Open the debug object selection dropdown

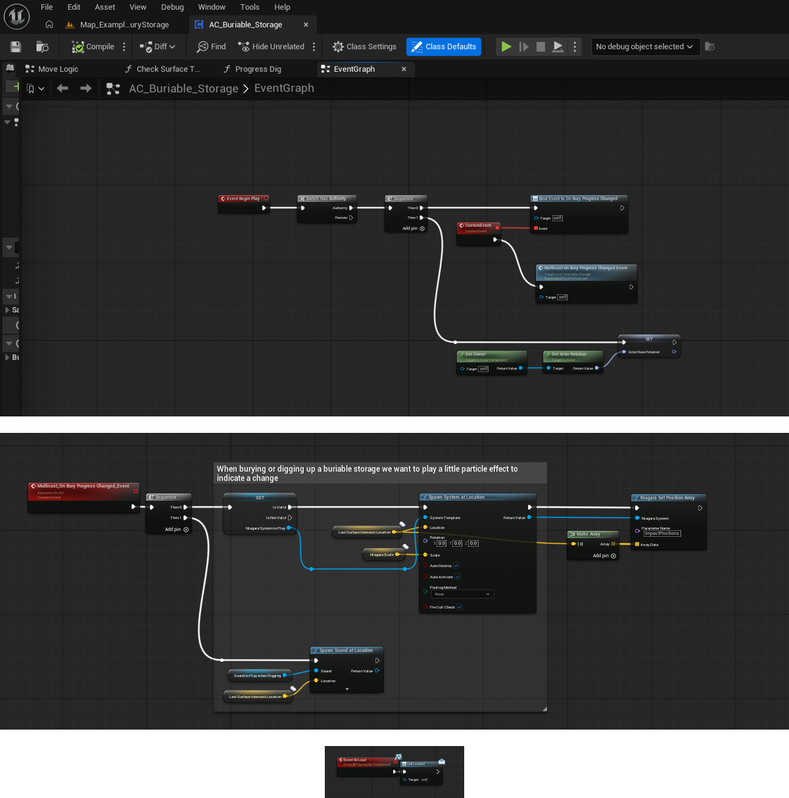pyautogui.click(x=644, y=47)
